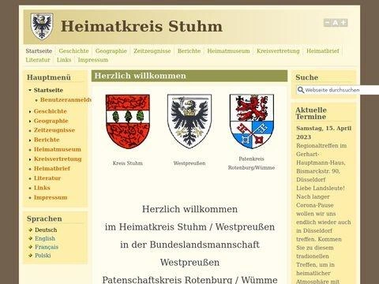
Task: Decrease font size with minus button
Action: [327, 23]
